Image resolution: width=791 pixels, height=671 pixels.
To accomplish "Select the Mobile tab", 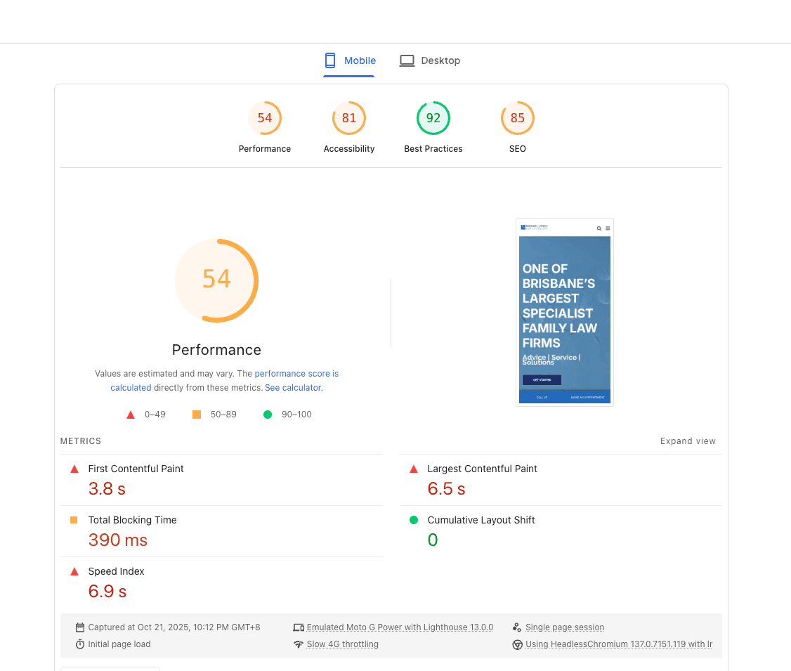I will [x=349, y=60].
